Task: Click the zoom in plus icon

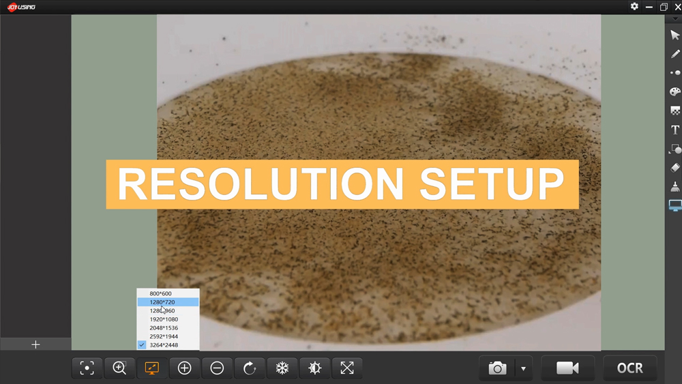Action: (x=184, y=368)
